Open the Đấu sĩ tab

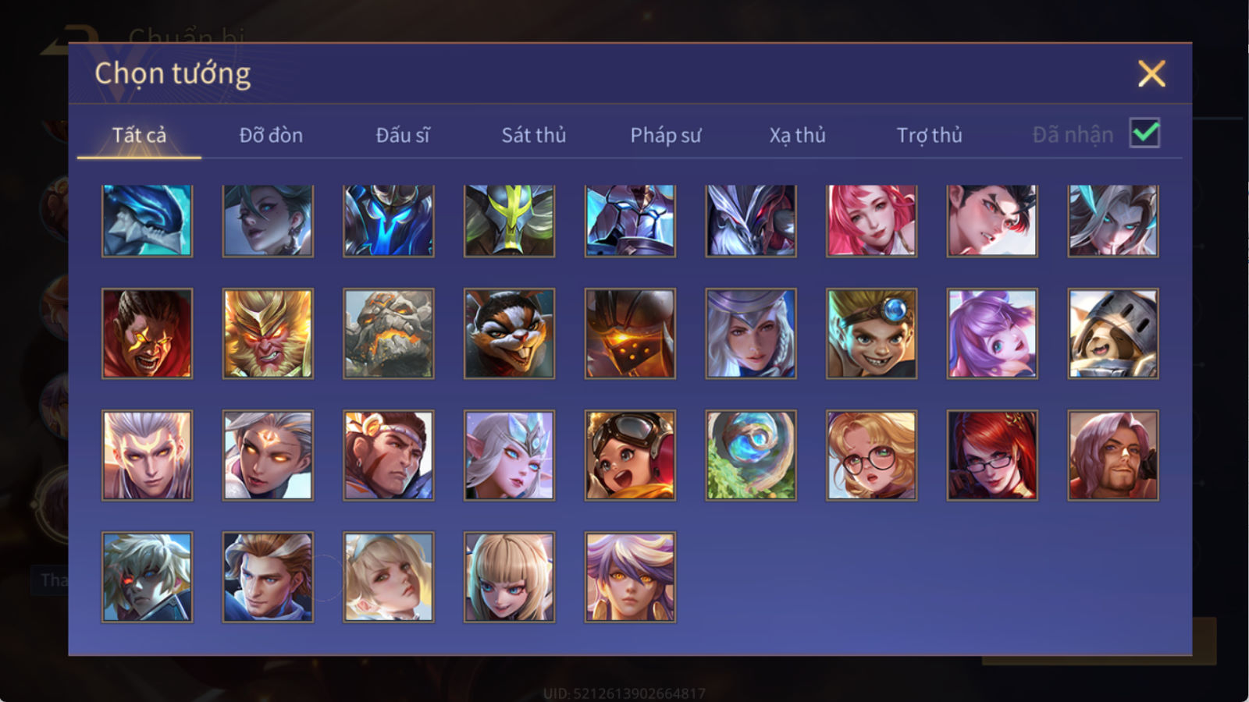pos(403,135)
